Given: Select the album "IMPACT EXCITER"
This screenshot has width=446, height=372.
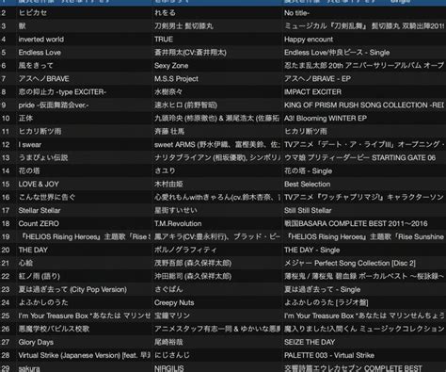Looking at the screenshot, I should 312,92.
